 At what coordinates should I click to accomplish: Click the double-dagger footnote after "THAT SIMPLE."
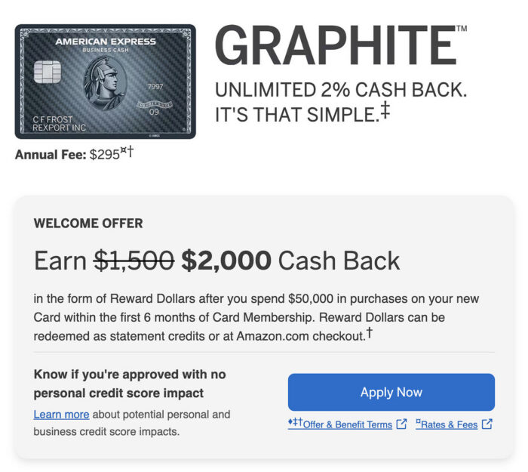pos(385,111)
